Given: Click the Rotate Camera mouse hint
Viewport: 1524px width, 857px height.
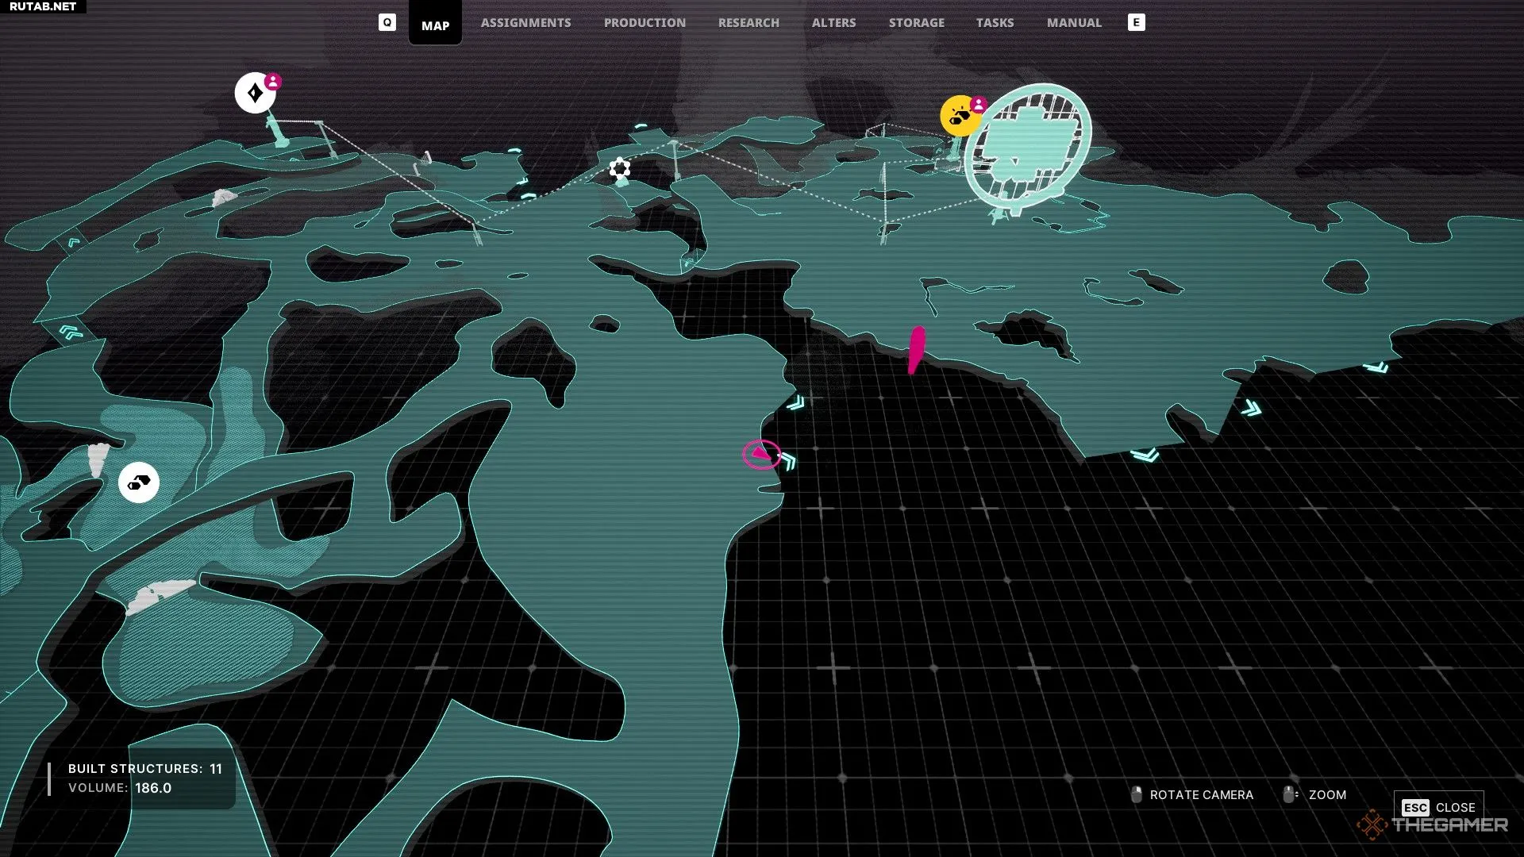Looking at the screenshot, I should (1192, 794).
